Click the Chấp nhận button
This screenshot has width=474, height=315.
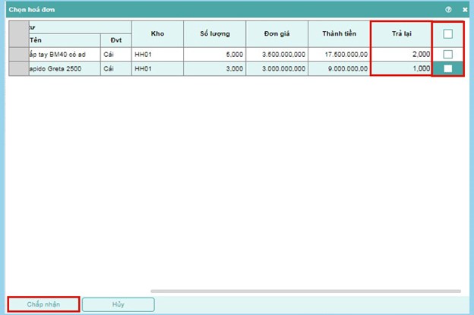43,304
